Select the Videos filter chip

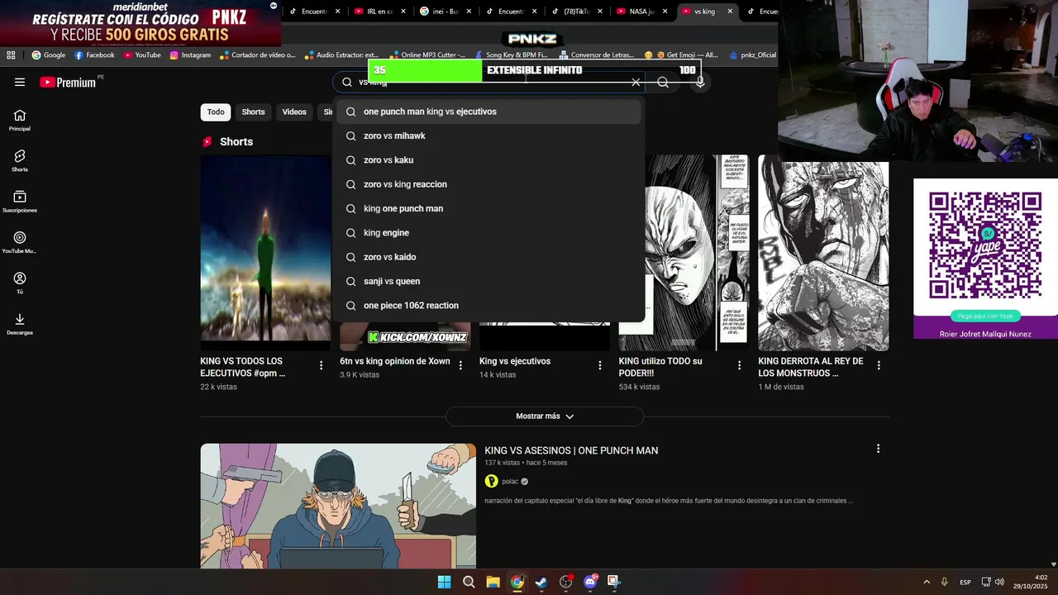[294, 112]
